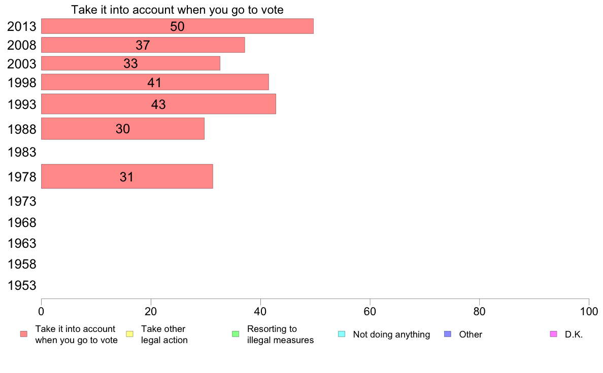Select the 2008 bar labeled 37
Screen dimensions: 603x373
[x=143, y=45]
